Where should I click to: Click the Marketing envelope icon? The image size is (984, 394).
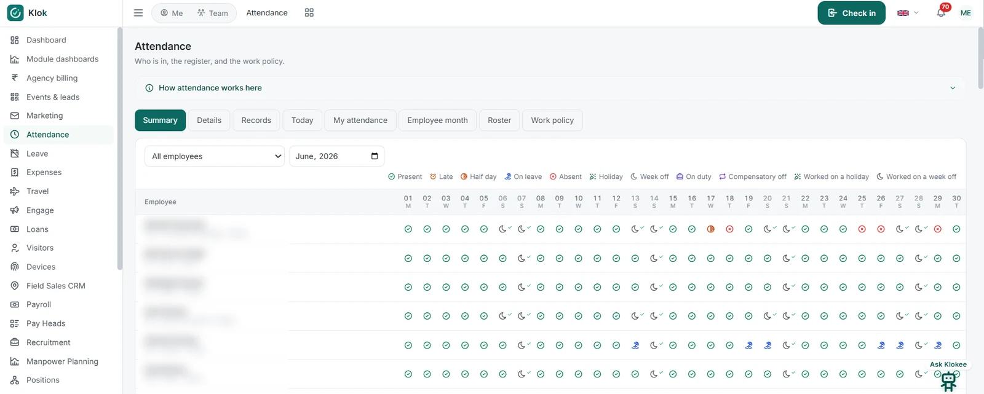[15, 116]
